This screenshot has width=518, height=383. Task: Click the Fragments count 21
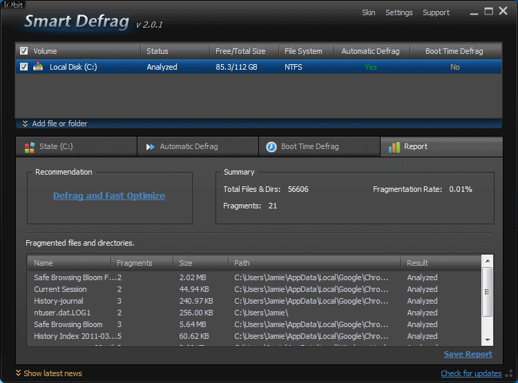(x=273, y=206)
